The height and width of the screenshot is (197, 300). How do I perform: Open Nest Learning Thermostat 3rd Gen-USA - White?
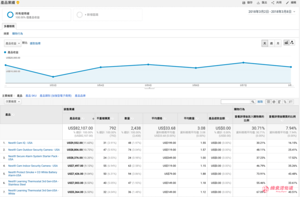[x=33, y=192]
